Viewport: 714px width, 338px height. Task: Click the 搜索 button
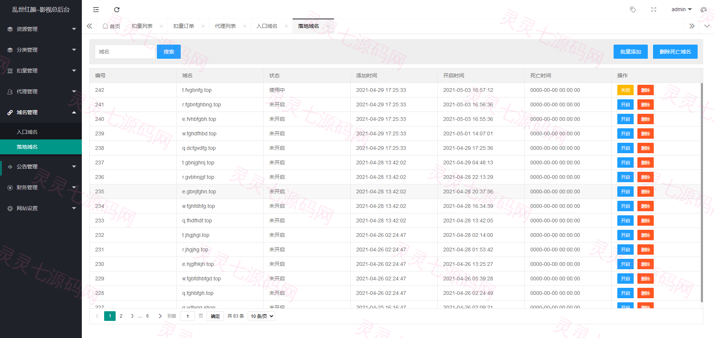point(169,52)
